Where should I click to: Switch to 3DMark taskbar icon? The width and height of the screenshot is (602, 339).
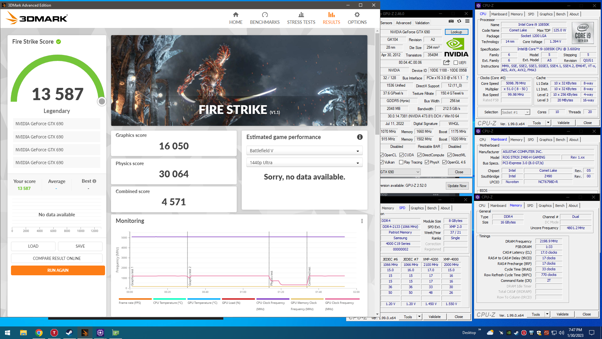coord(85,333)
